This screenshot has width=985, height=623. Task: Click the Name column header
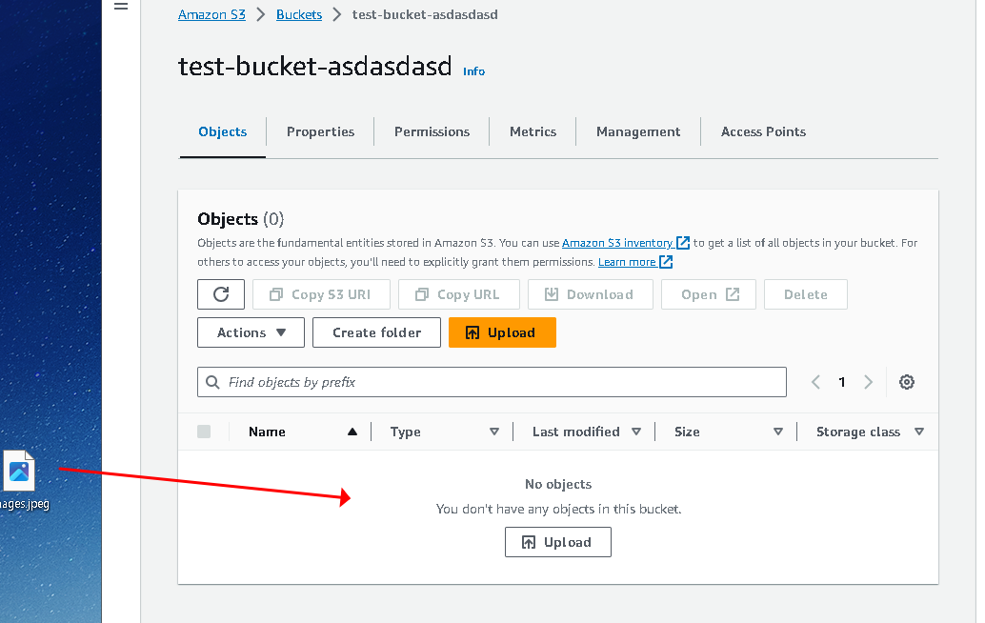[267, 432]
